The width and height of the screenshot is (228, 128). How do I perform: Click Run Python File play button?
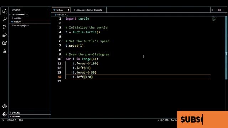coord(213,10)
